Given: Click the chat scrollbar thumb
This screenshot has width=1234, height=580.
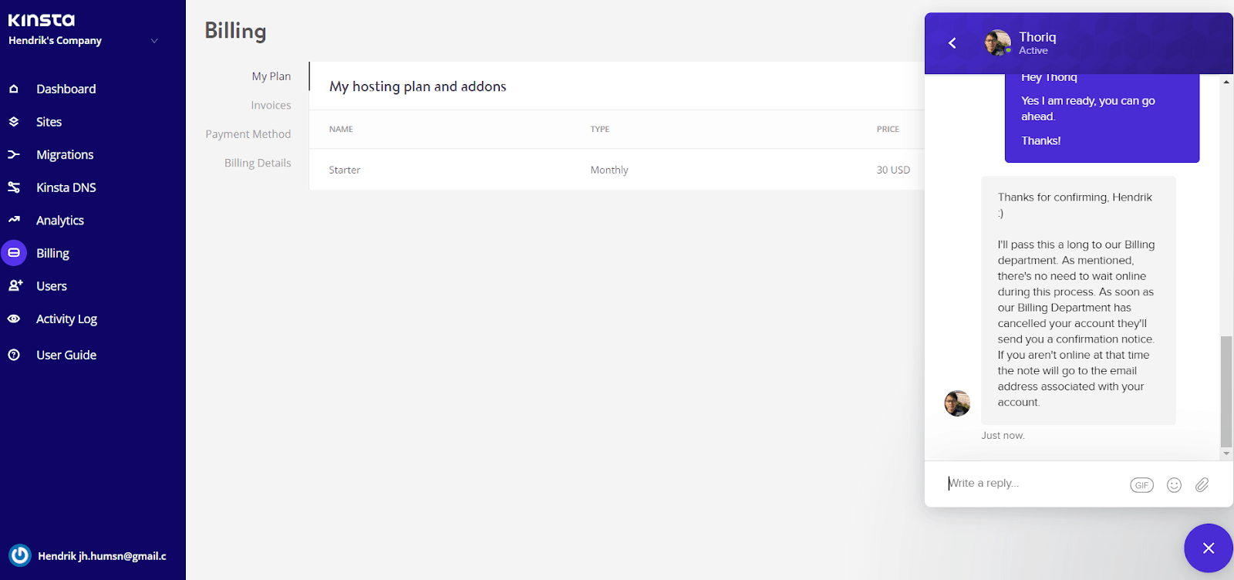Looking at the screenshot, I should click(x=1226, y=392).
